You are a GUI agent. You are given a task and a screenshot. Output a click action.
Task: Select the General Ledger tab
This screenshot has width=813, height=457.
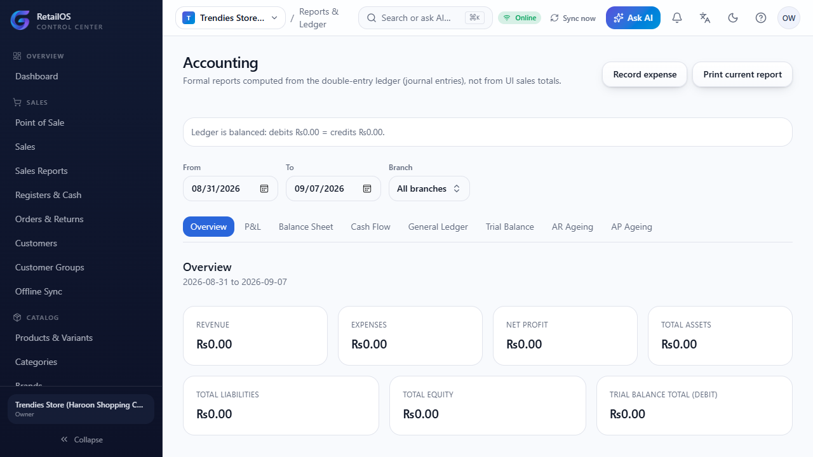pyautogui.click(x=438, y=227)
